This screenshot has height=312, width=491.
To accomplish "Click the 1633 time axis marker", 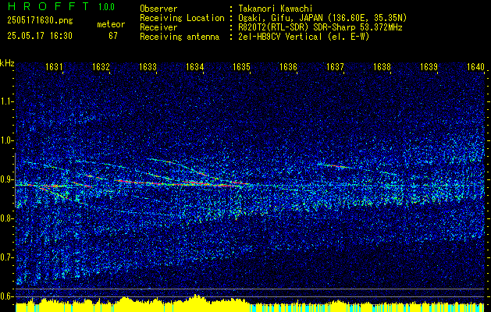I will click(148, 66).
